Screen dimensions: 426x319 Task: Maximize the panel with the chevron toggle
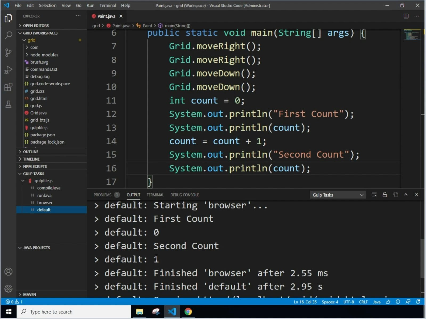[406, 194]
